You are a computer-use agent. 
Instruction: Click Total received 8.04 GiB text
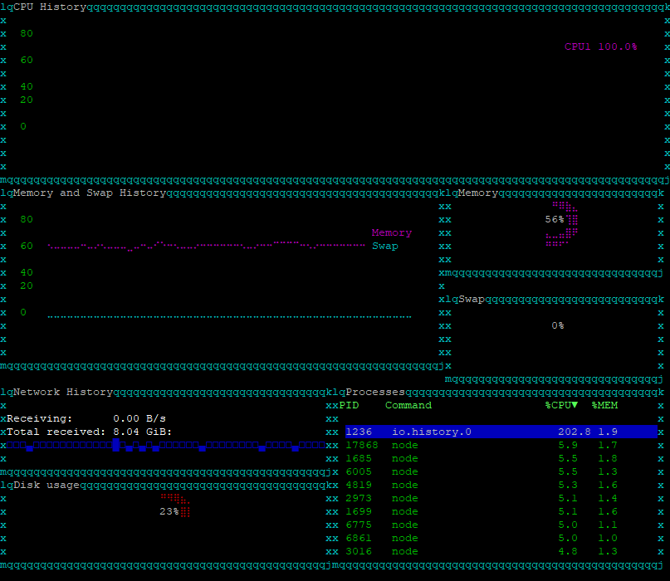click(89, 432)
